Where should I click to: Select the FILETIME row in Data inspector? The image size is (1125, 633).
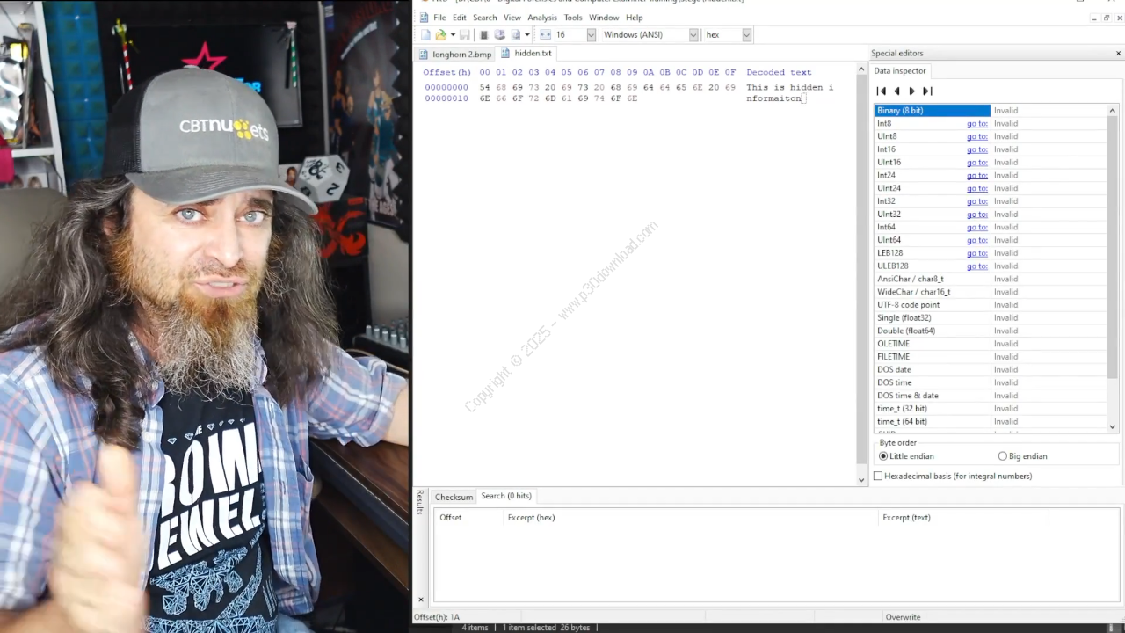[x=991, y=356]
